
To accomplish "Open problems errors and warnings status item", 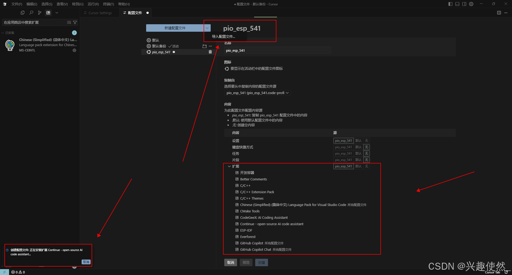I will coord(18,272).
